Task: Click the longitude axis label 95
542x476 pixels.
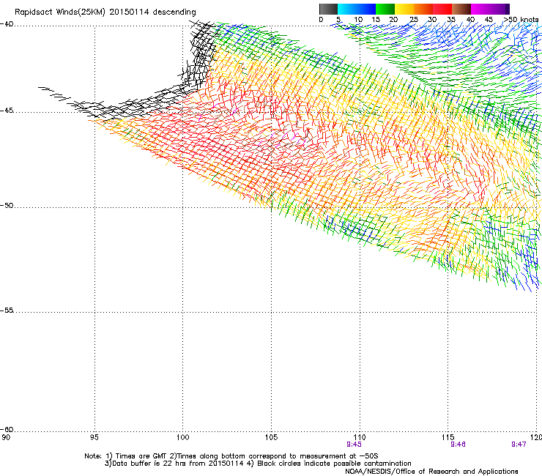Action: coord(94,438)
